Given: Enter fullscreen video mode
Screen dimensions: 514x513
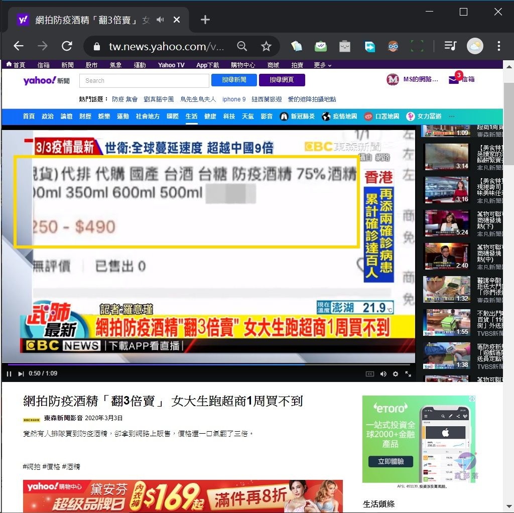Looking at the screenshot, I should pyautogui.click(x=408, y=374).
